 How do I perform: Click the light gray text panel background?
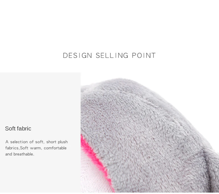coord(40,98)
